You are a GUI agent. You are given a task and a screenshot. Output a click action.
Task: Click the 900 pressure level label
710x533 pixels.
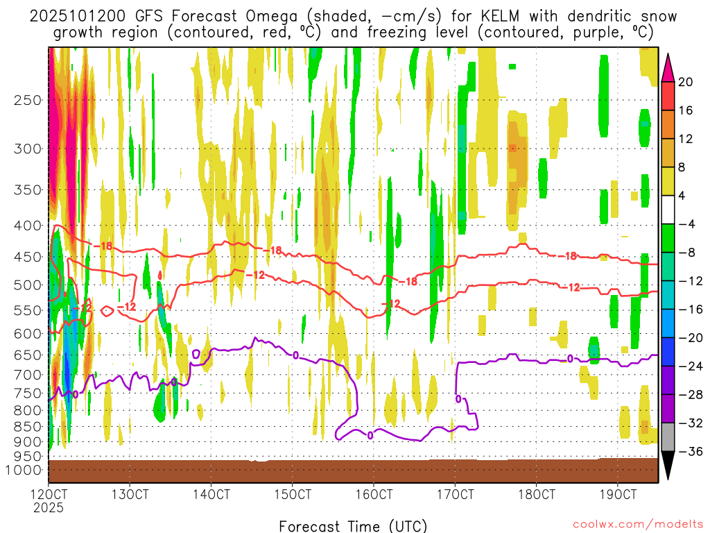tap(28, 442)
